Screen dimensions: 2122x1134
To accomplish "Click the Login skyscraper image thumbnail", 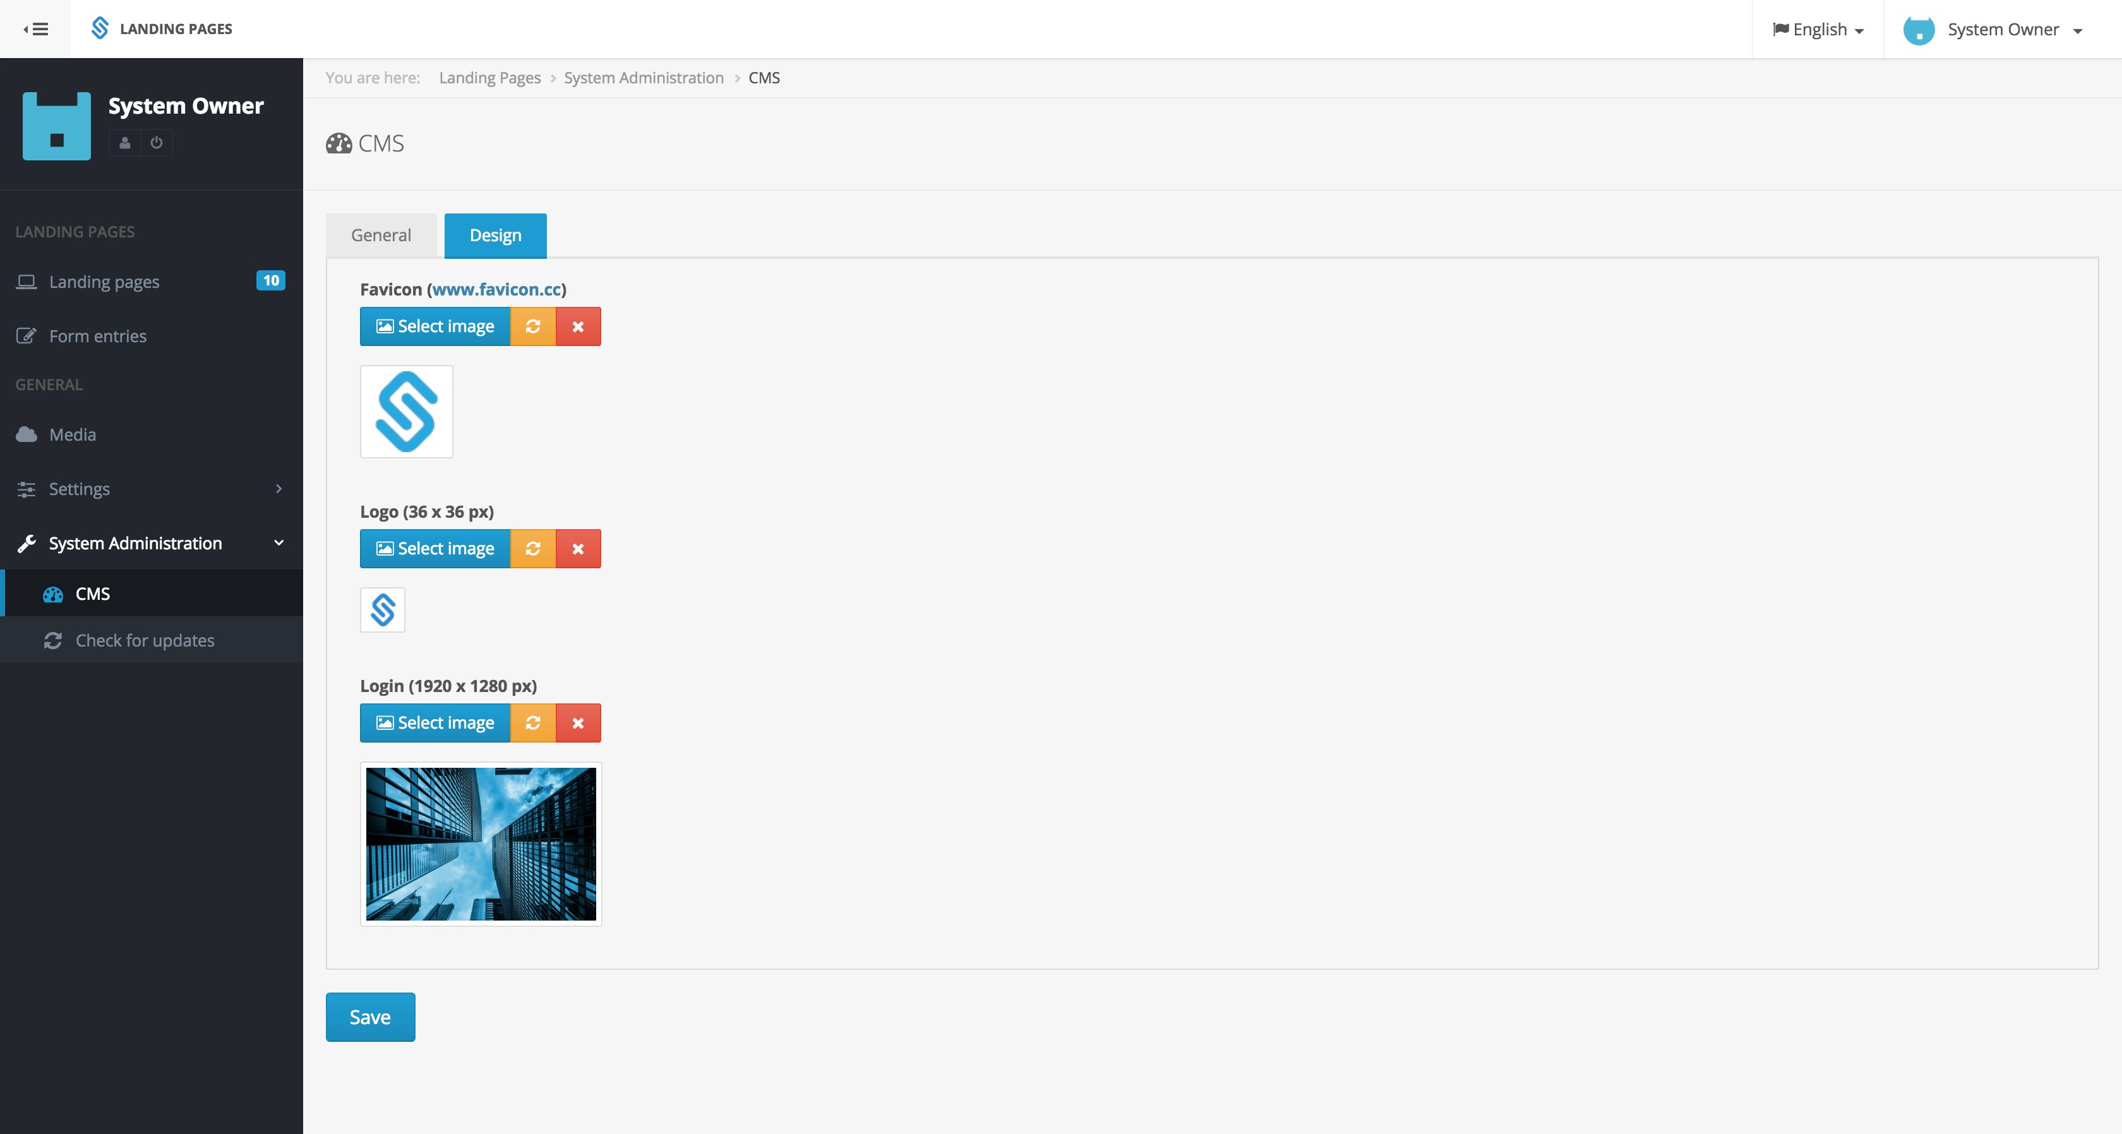I will click(x=480, y=844).
